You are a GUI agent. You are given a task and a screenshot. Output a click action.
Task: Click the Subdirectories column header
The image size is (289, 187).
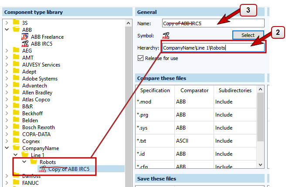pyautogui.click(x=235, y=90)
